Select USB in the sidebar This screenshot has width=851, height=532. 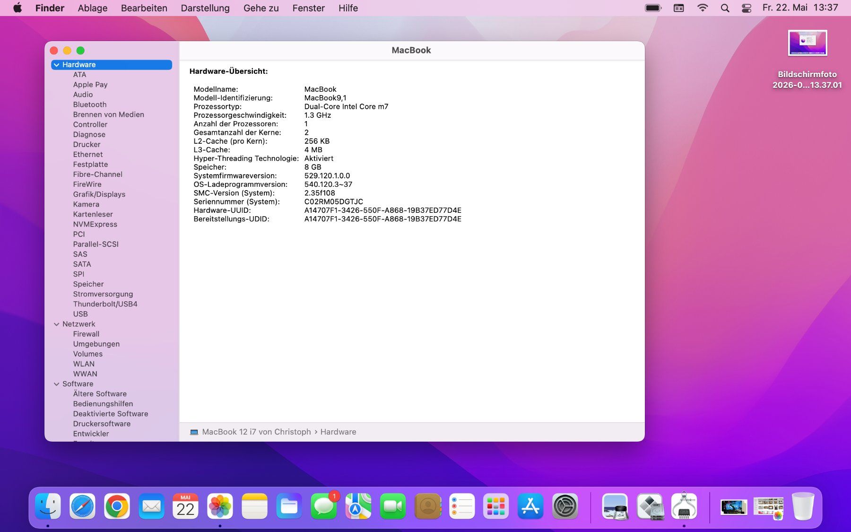pyautogui.click(x=80, y=314)
